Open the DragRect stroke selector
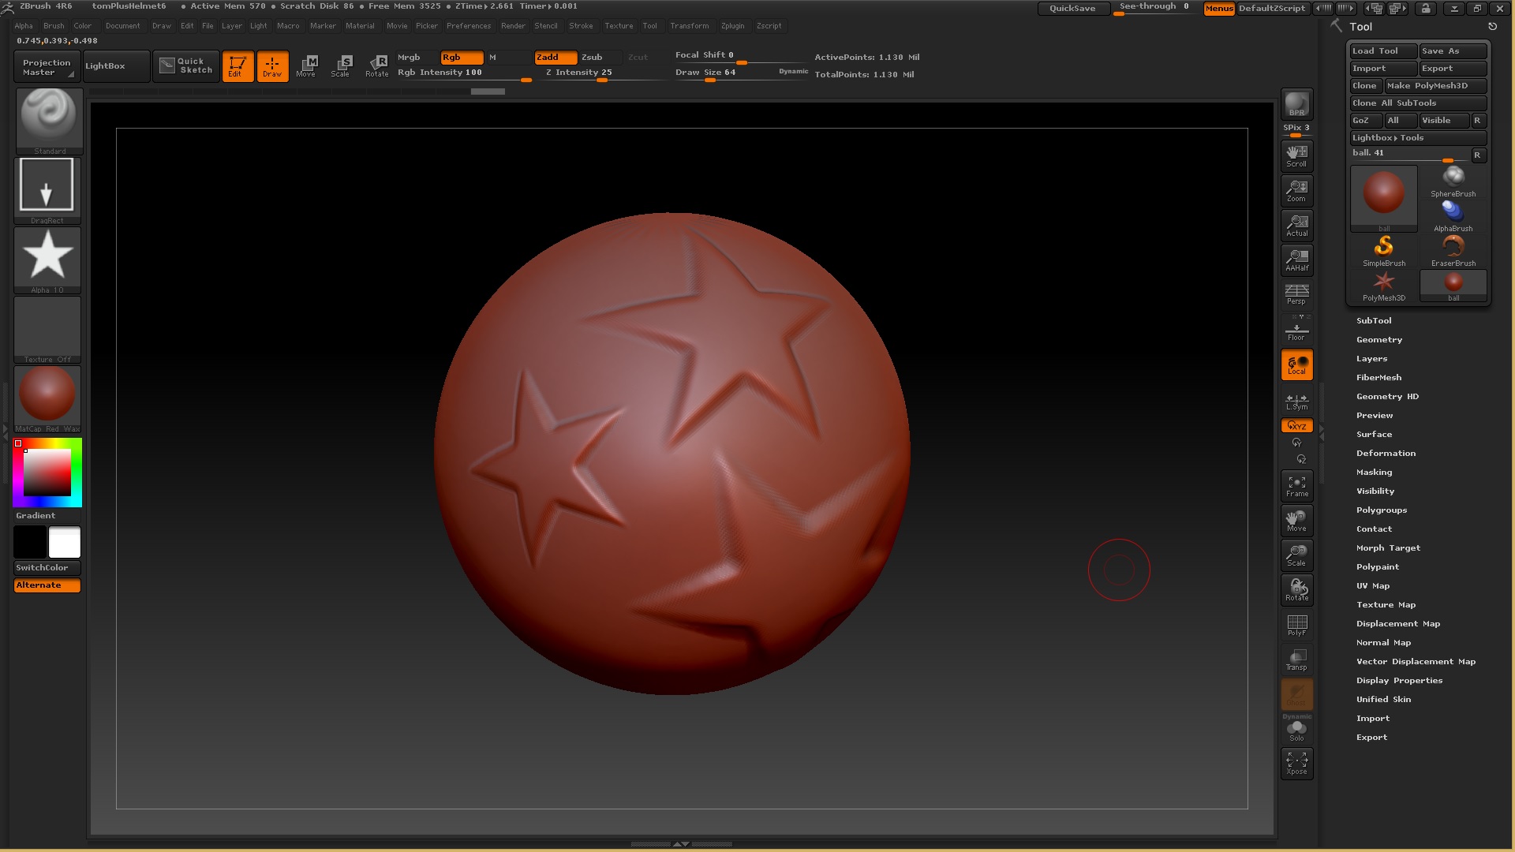Image resolution: width=1515 pixels, height=852 pixels. pos(47,188)
